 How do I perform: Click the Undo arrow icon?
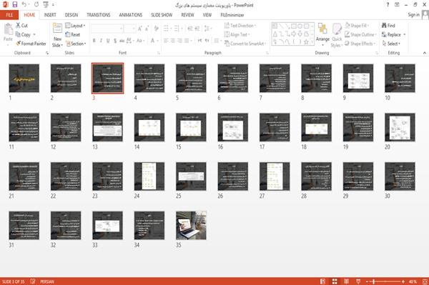pyautogui.click(x=24, y=5)
